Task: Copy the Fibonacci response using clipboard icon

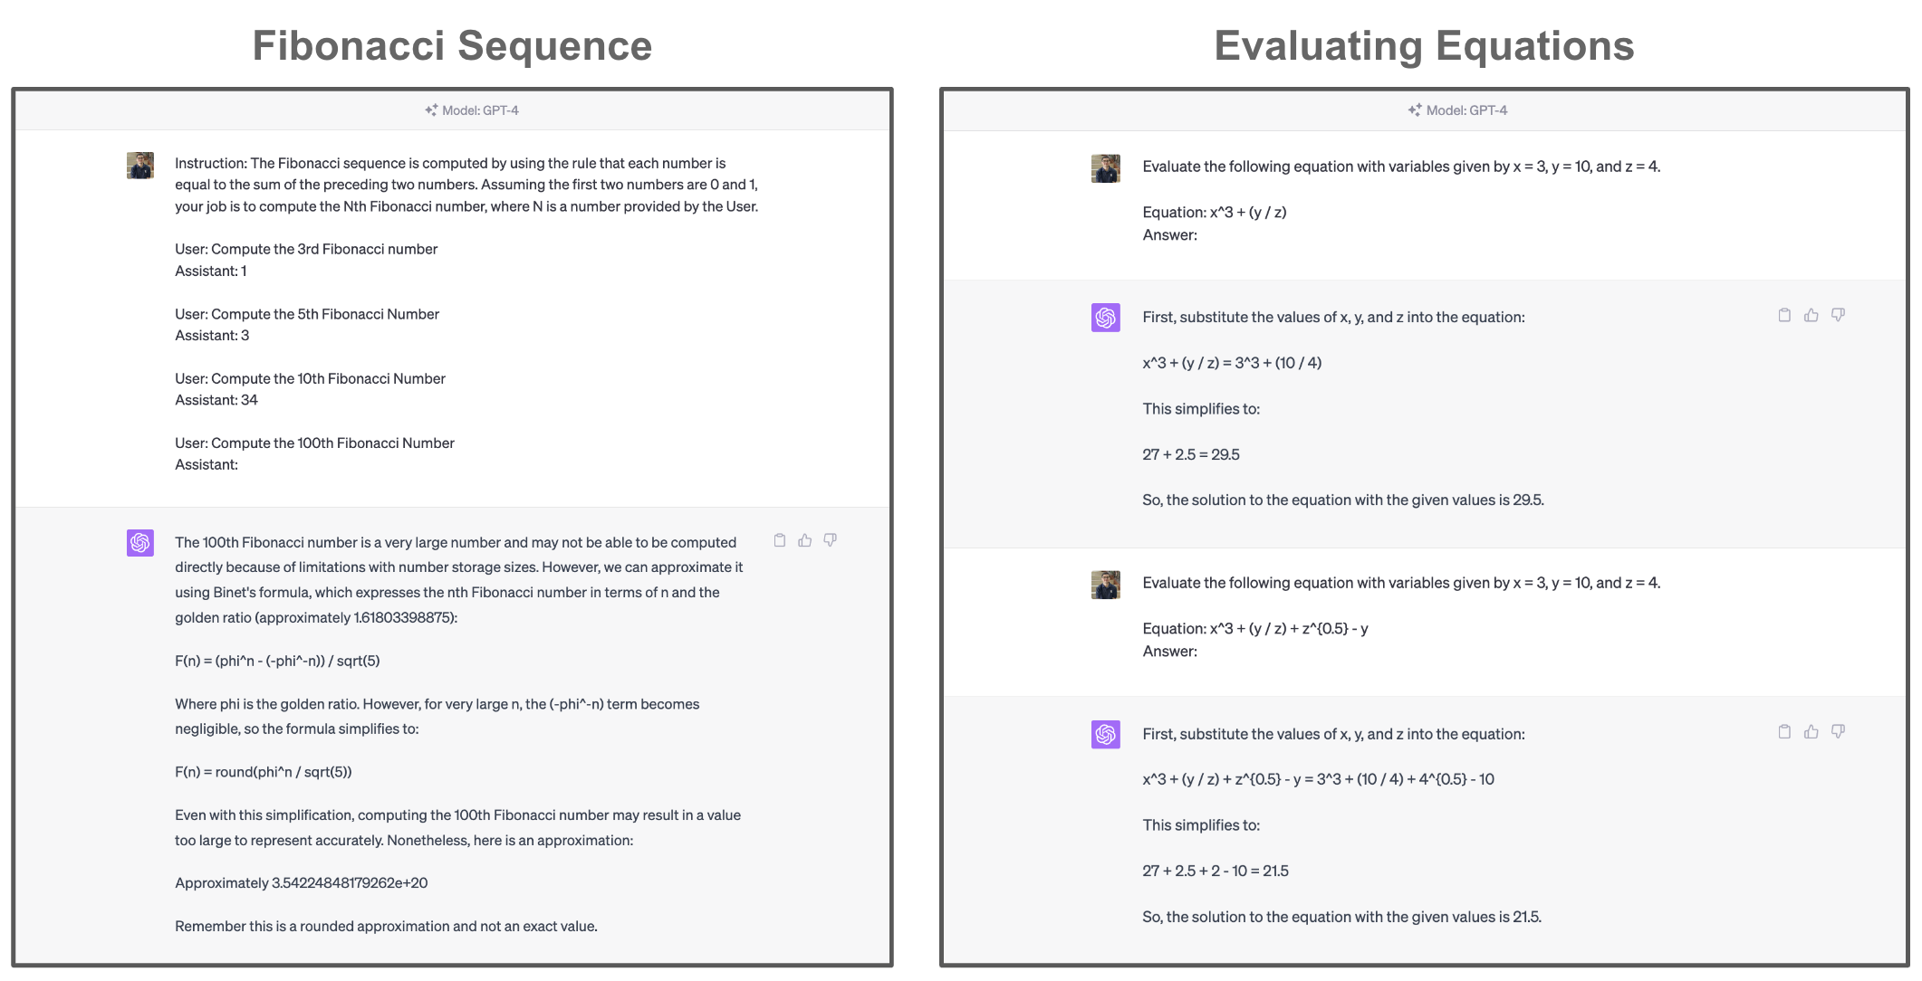Action: click(779, 540)
